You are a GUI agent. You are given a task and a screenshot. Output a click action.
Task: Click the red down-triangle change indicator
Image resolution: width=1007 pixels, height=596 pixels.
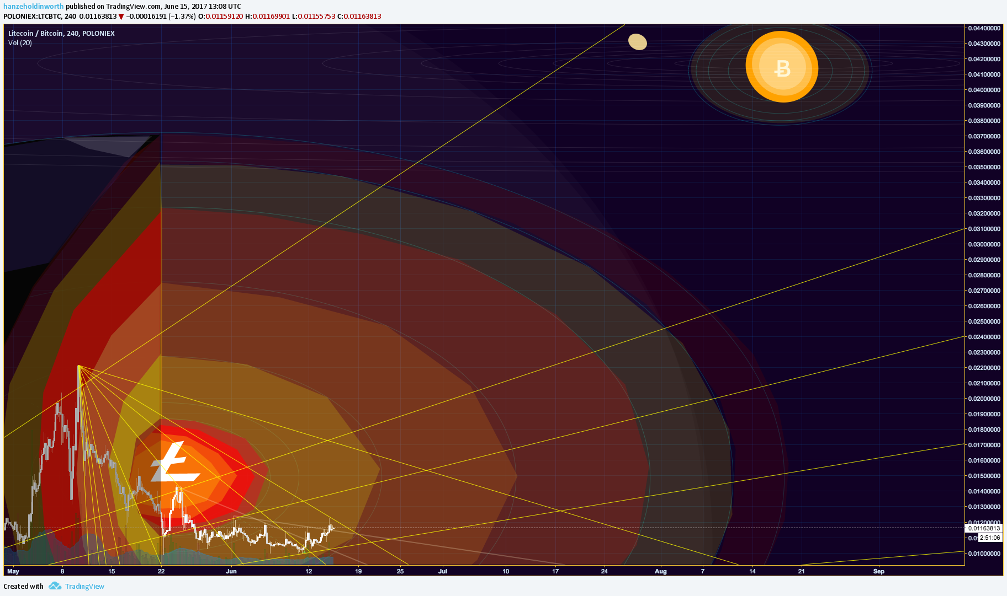(x=121, y=17)
